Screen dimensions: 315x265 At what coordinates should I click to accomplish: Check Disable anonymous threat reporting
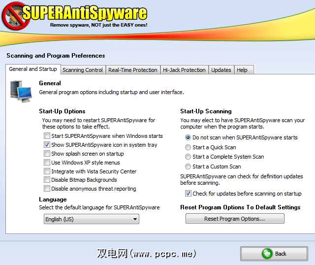pyautogui.click(x=47, y=188)
